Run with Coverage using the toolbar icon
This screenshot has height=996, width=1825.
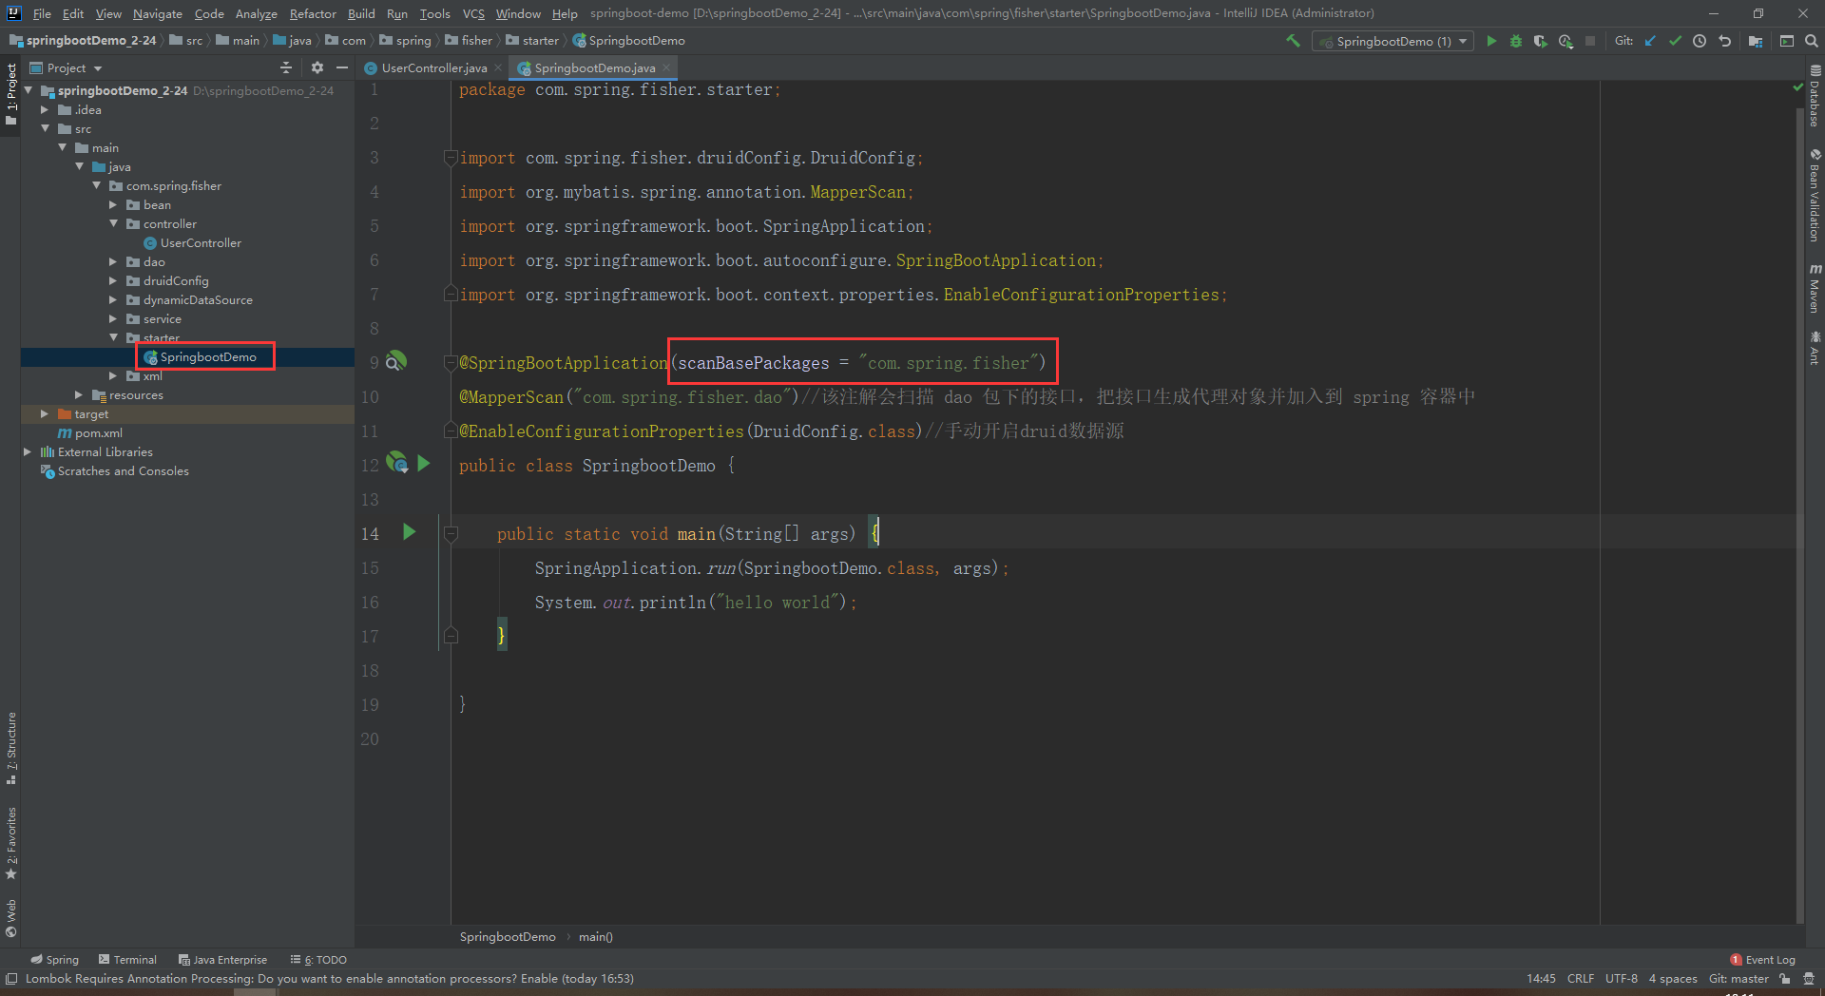[1541, 41]
